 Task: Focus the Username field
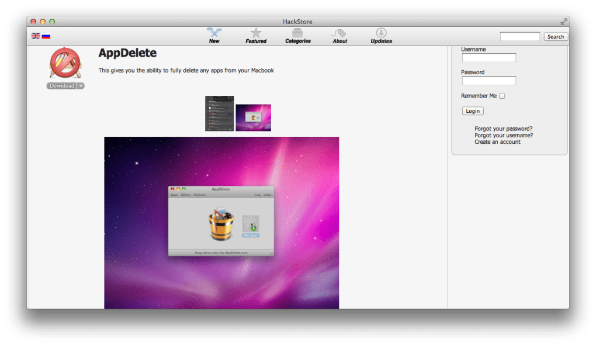coord(489,58)
